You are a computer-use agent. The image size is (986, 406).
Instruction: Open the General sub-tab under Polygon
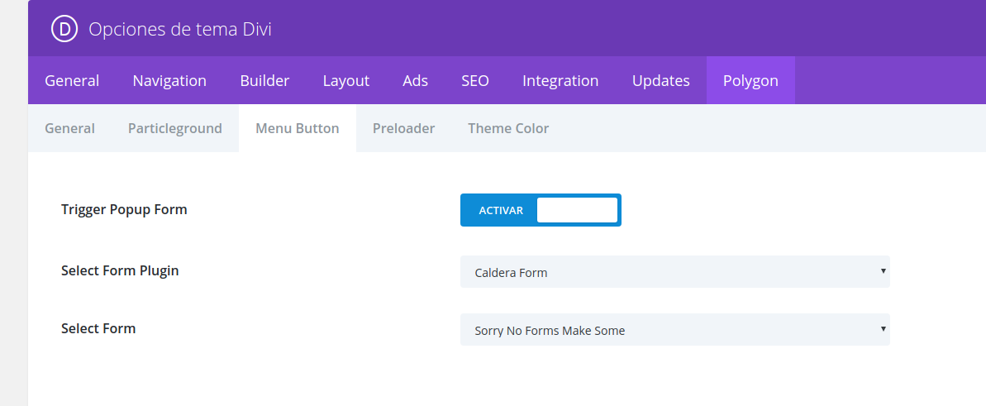(69, 128)
